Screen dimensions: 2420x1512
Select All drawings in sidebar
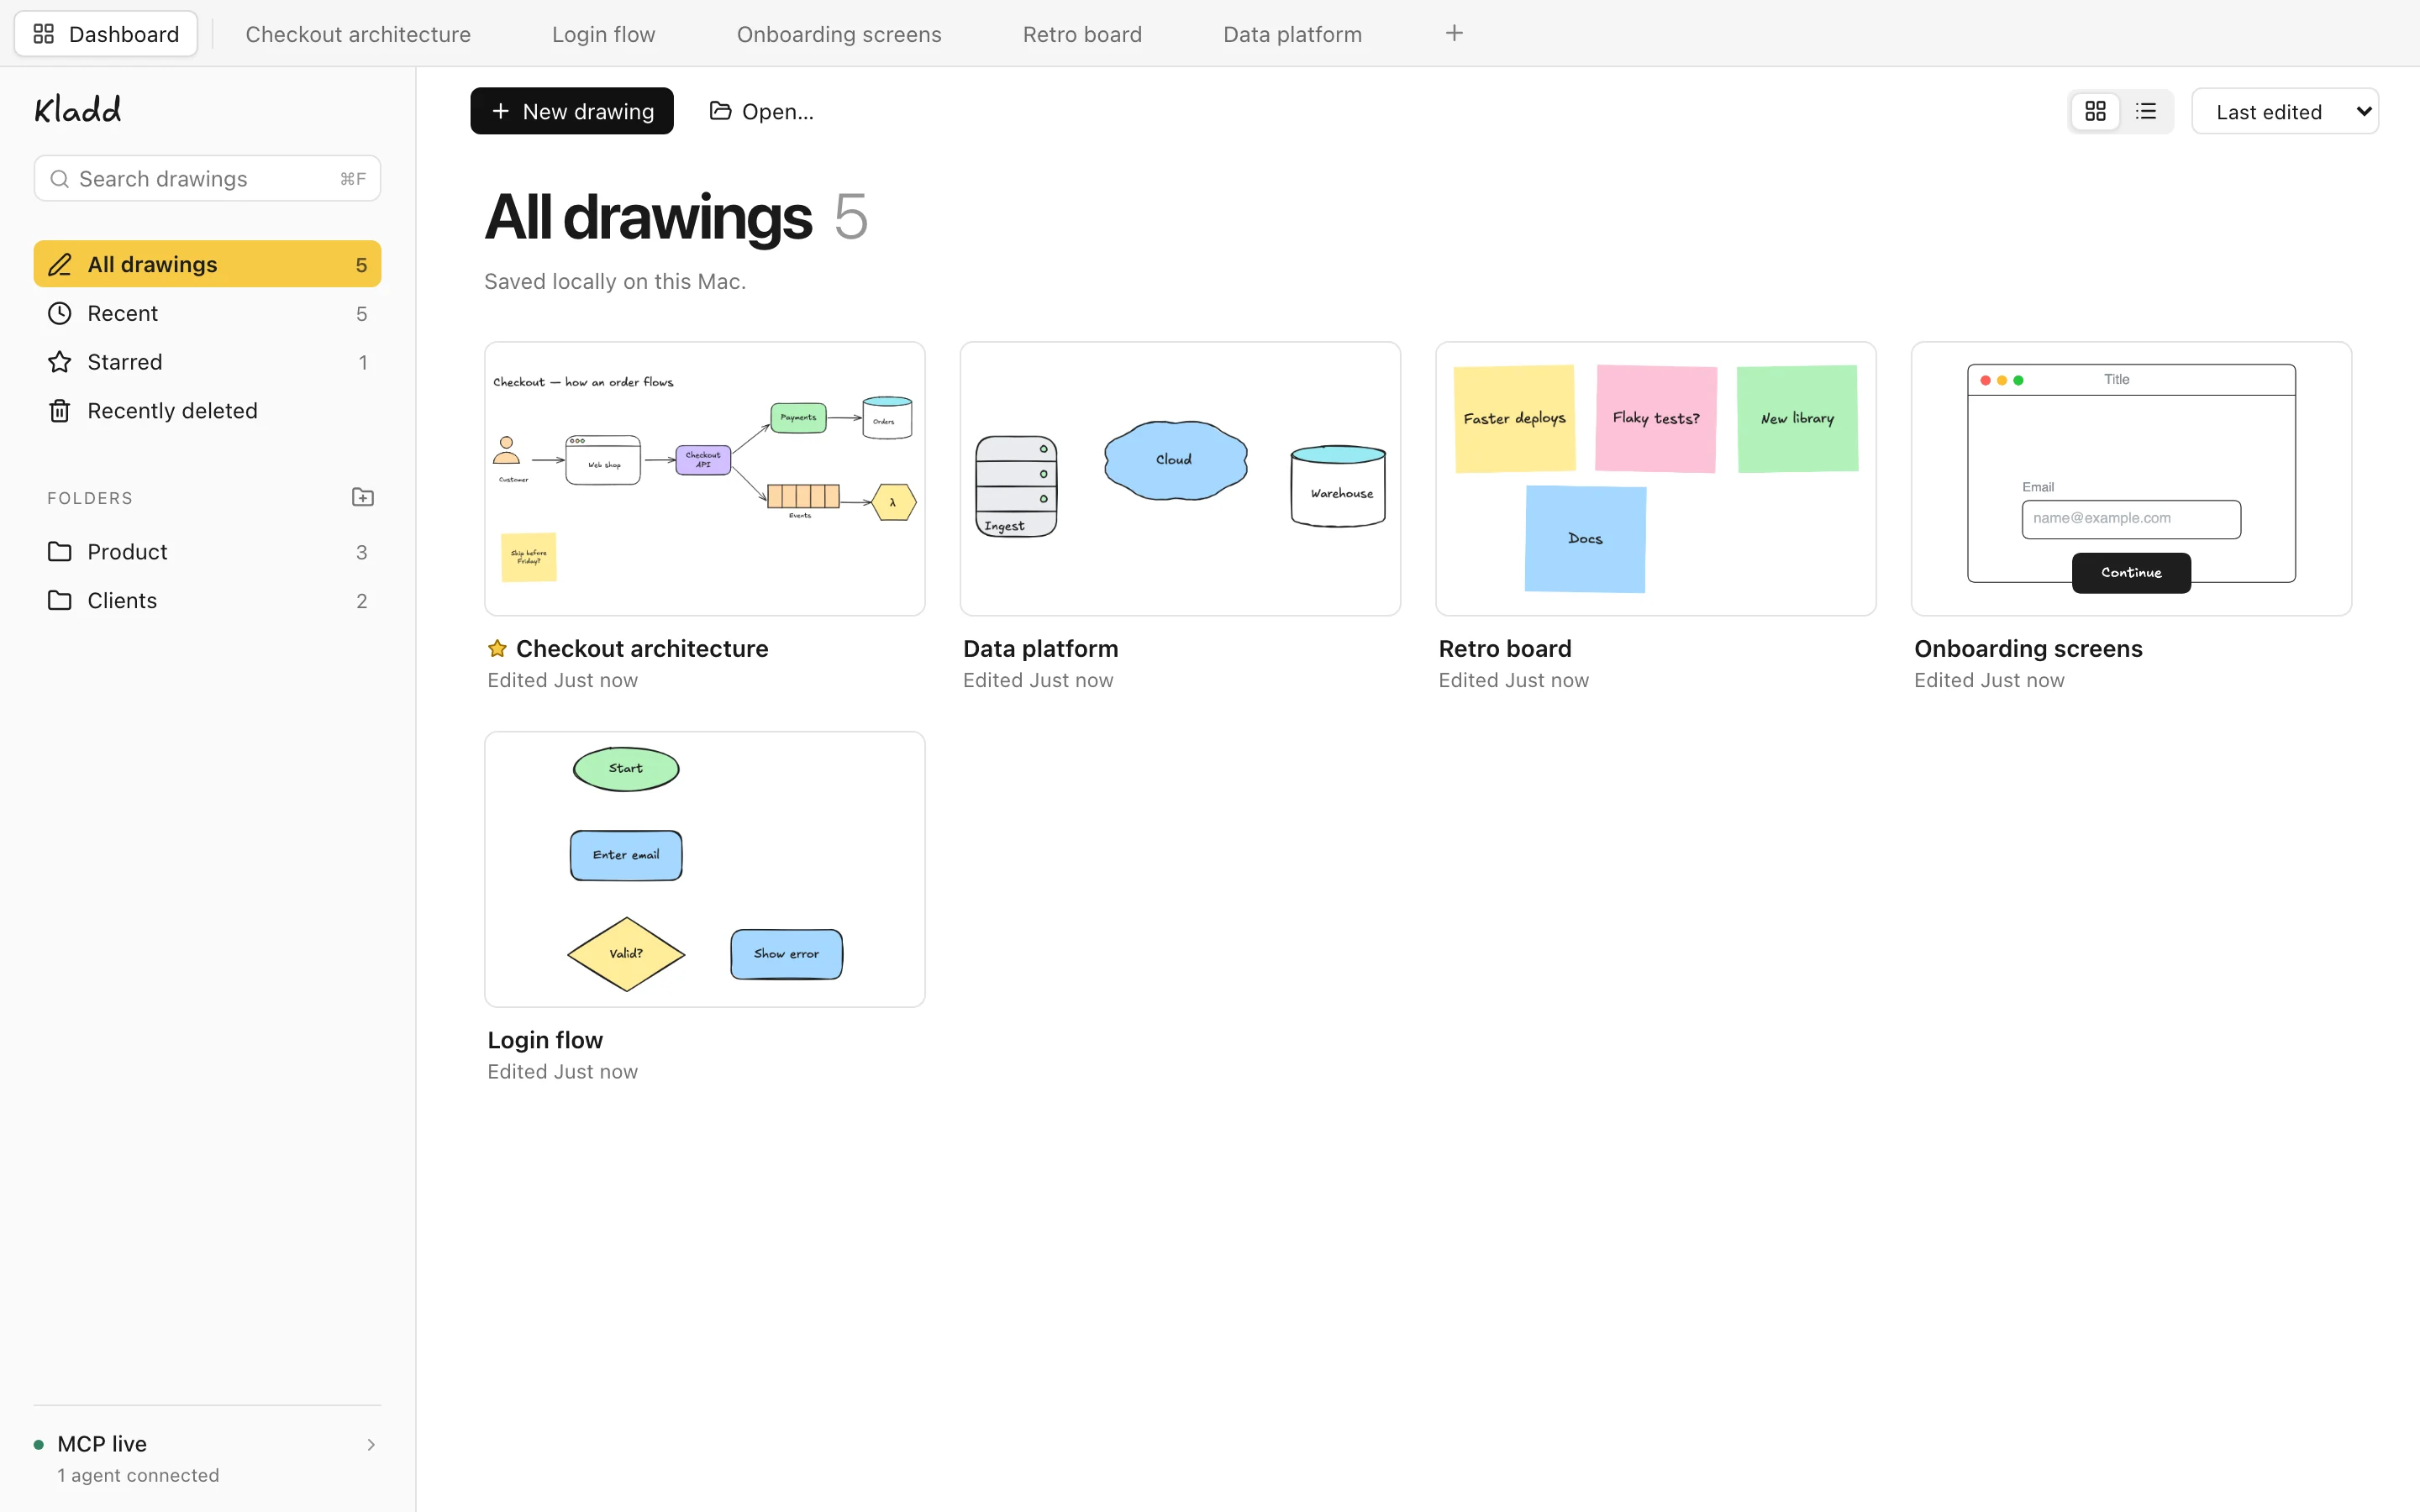coord(207,264)
